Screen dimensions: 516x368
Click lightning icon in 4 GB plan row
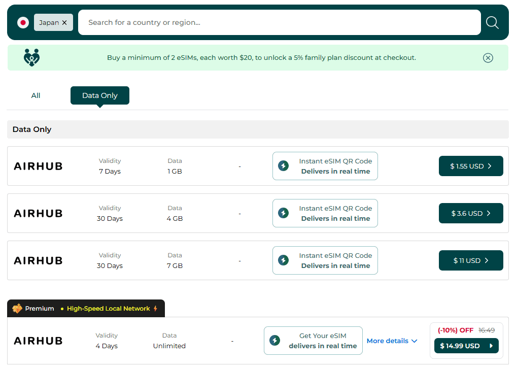pyautogui.click(x=283, y=213)
